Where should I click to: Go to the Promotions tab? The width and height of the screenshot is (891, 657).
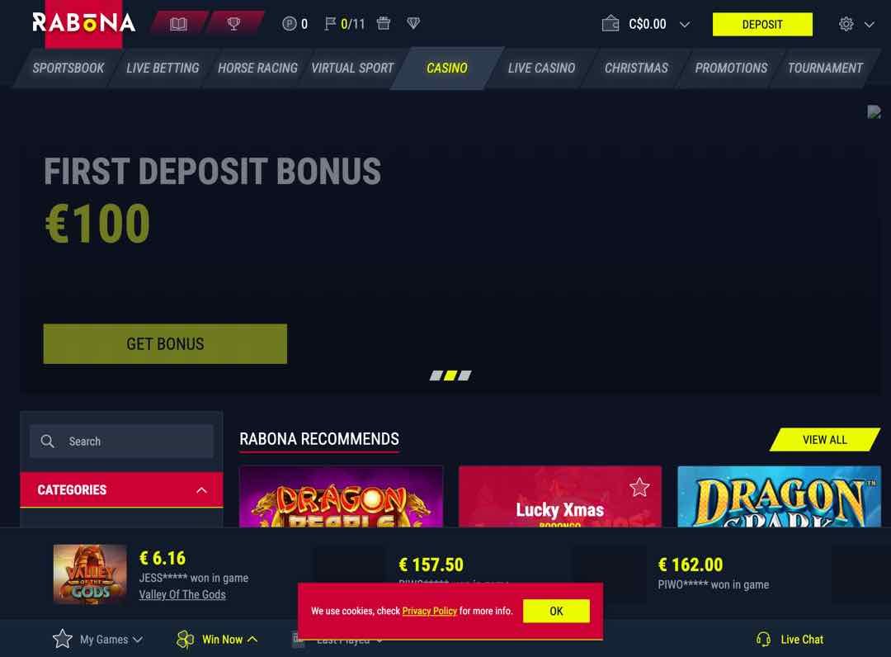tap(731, 68)
